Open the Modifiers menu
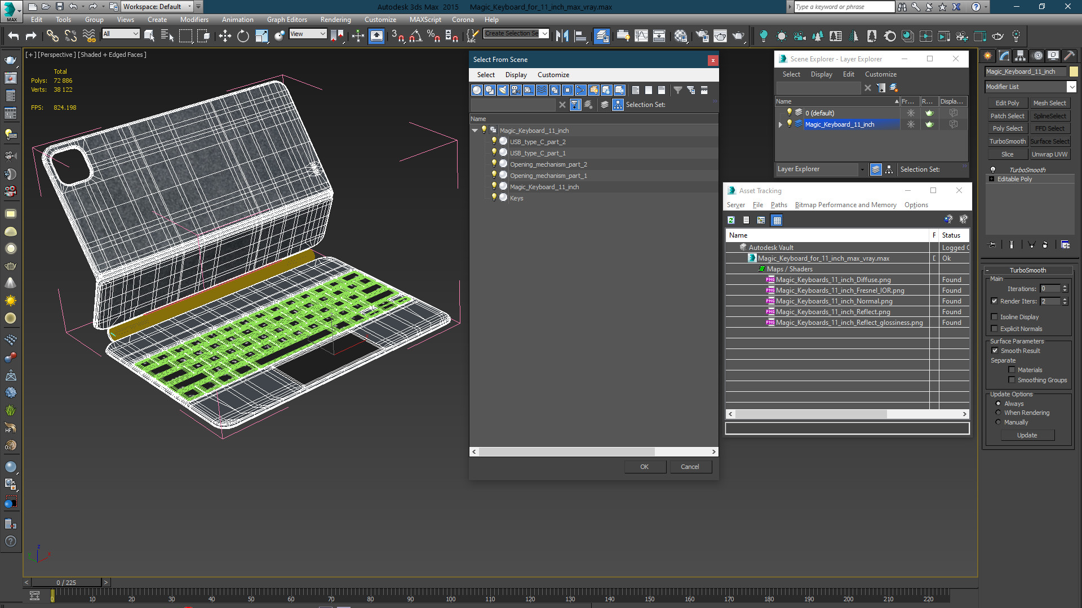Viewport: 1082px width, 608px height. [x=194, y=20]
